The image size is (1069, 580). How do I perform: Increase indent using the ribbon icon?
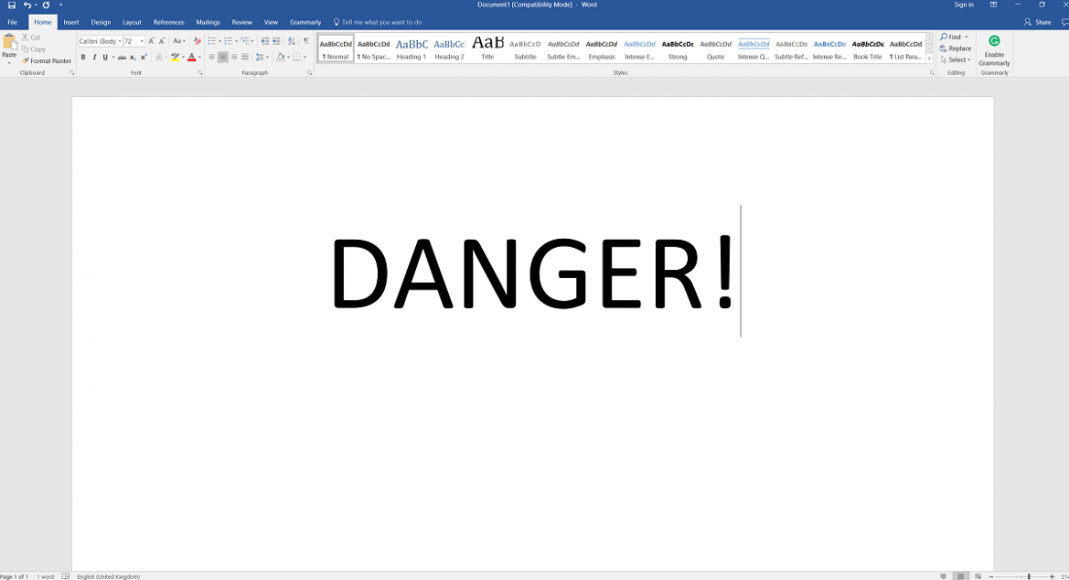click(x=277, y=41)
